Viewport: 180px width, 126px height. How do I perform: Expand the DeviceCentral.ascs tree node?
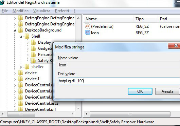click(x=15, y=104)
